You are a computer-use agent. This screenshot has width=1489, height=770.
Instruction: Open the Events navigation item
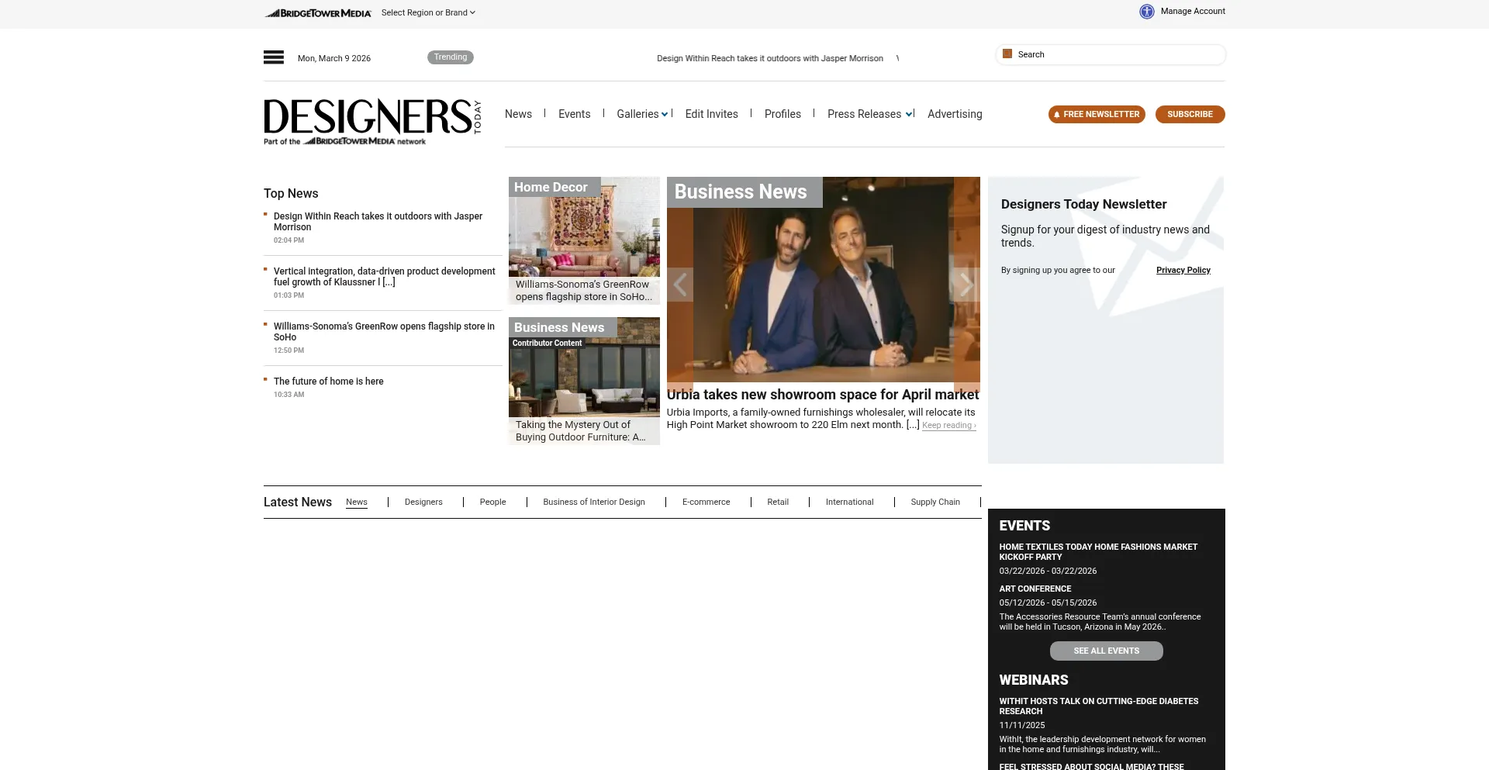coord(574,114)
